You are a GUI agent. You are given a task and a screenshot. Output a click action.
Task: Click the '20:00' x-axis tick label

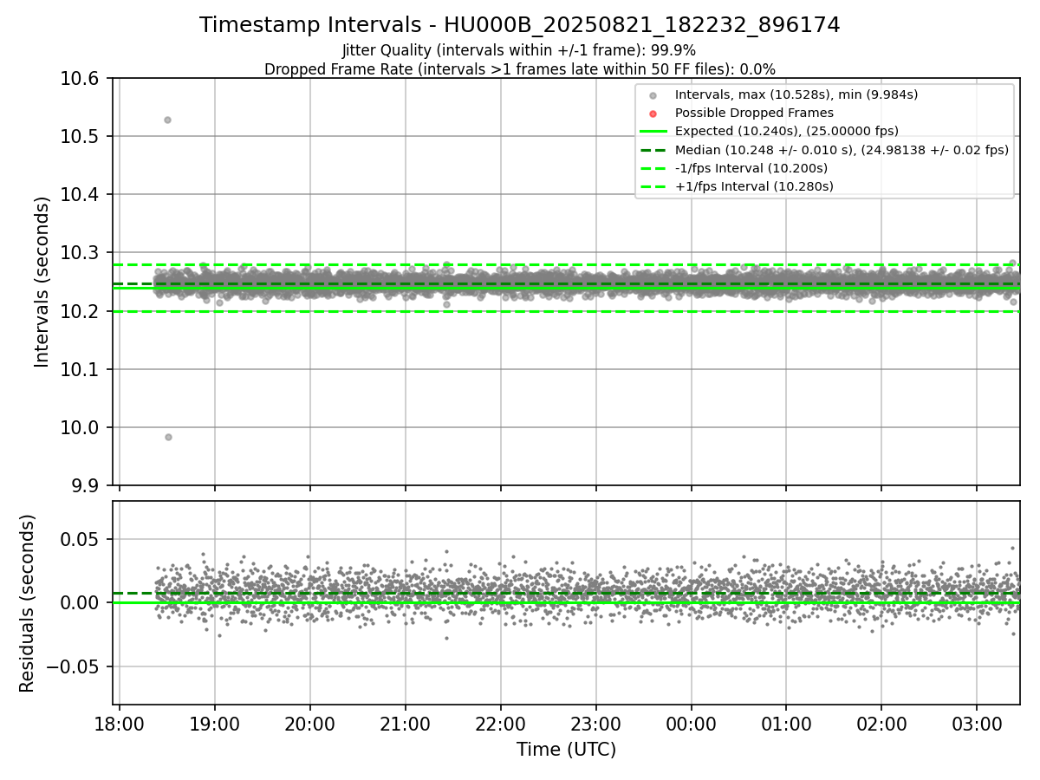[310, 724]
